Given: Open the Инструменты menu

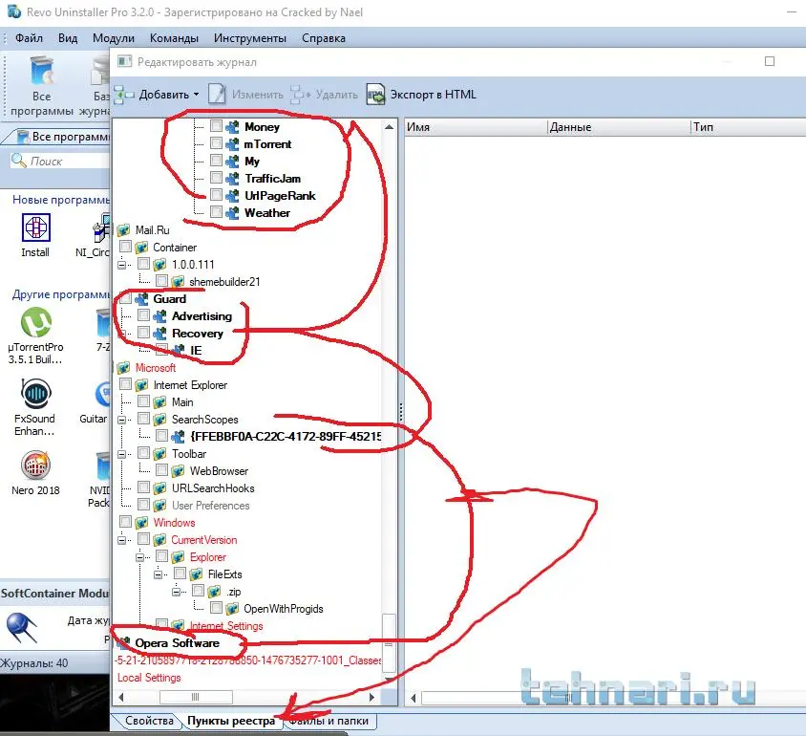Looking at the screenshot, I should pos(250,38).
